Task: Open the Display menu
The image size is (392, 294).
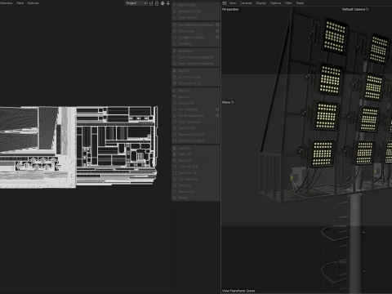Action: tap(261, 3)
